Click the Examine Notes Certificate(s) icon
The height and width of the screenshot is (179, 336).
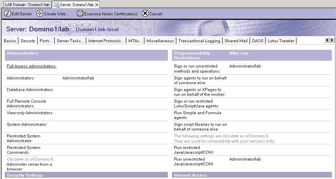pyautogui.click(x=80, y=14)
